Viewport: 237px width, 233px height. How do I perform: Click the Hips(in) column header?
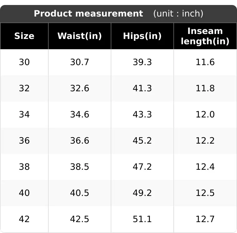click(x=142, y=36)
